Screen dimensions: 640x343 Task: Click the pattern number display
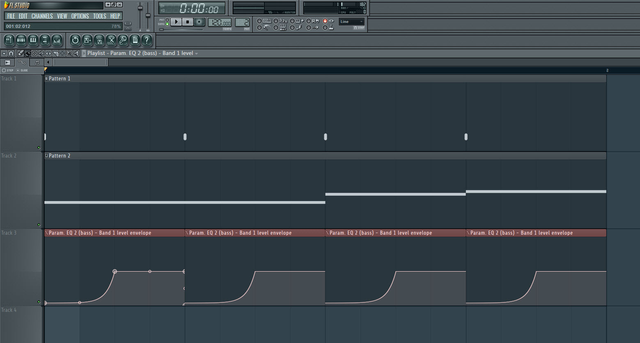(x=242, y=23)
